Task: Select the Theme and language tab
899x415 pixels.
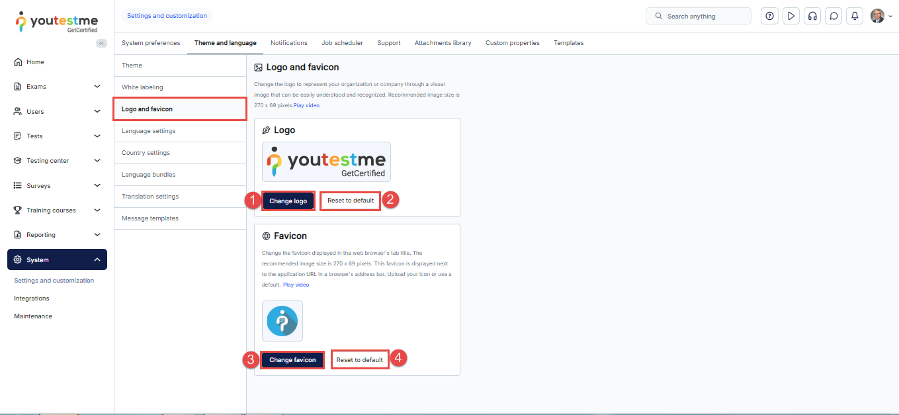Action: (226, 43)
